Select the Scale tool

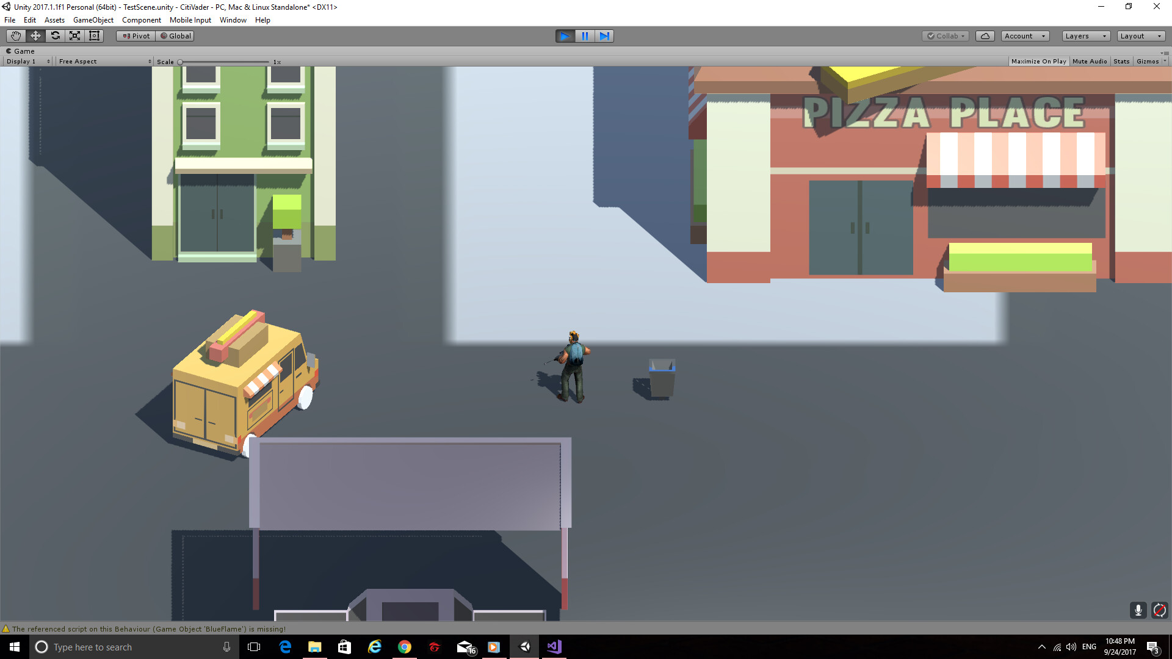[x=74, y=36]
